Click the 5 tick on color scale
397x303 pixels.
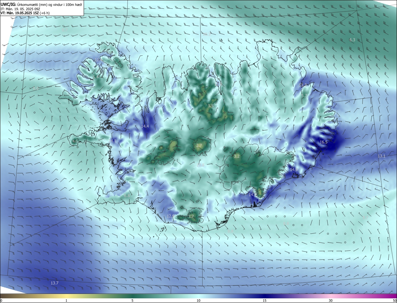132,301
